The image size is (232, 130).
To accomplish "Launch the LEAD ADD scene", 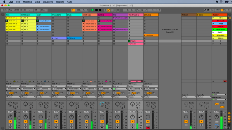I will [x=213, y=35].
